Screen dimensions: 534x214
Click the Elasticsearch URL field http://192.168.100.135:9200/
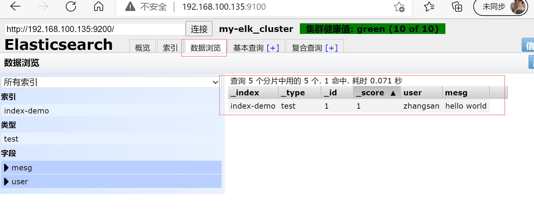coord(95,29)
